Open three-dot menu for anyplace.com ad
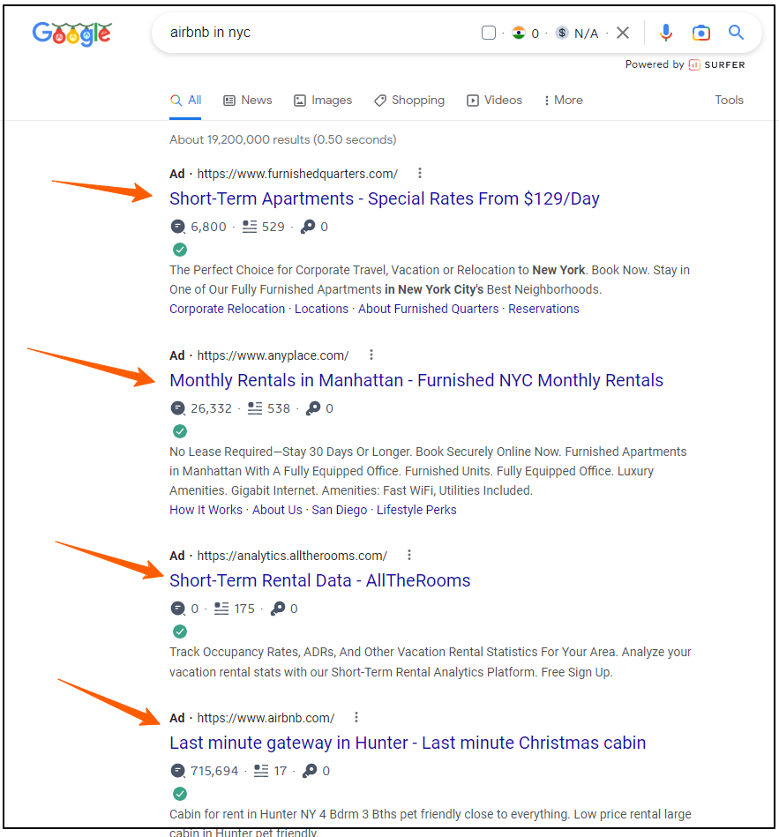The image size is (779, 837). click(371, 355)
